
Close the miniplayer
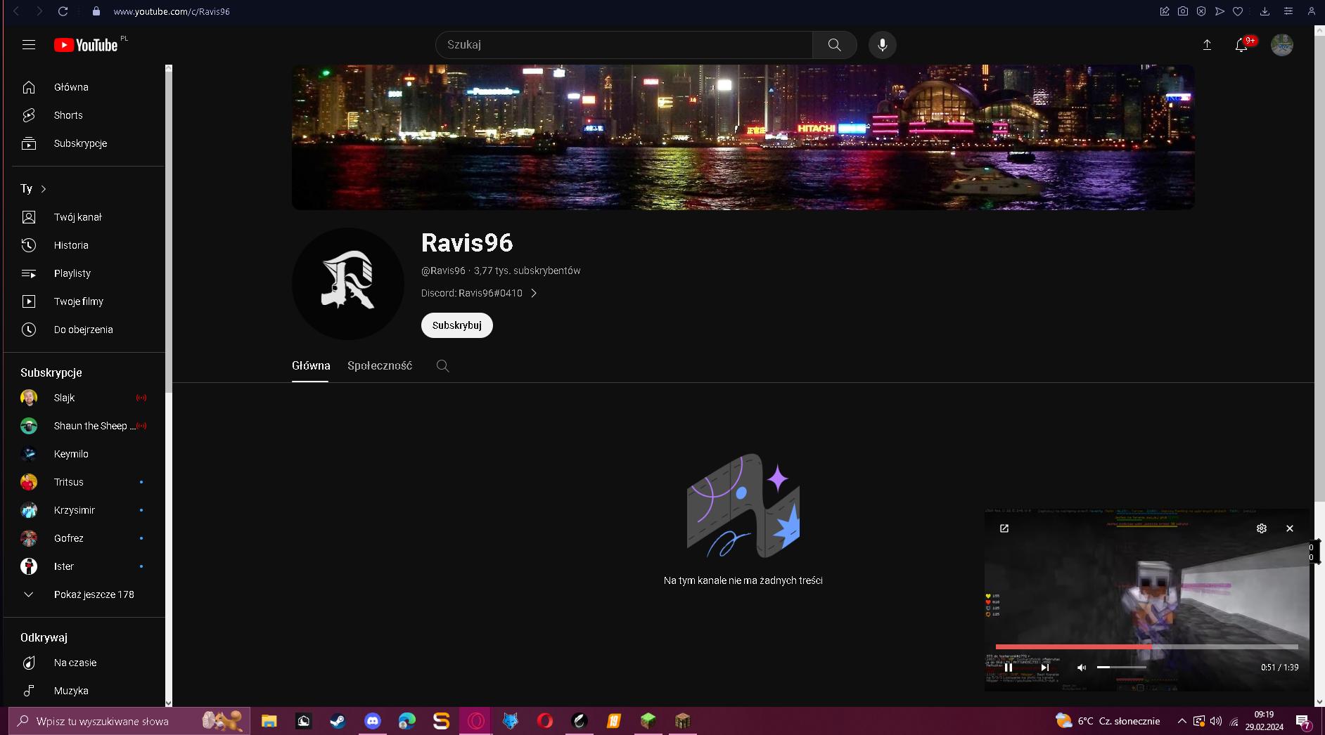(x=1290, y=528)
